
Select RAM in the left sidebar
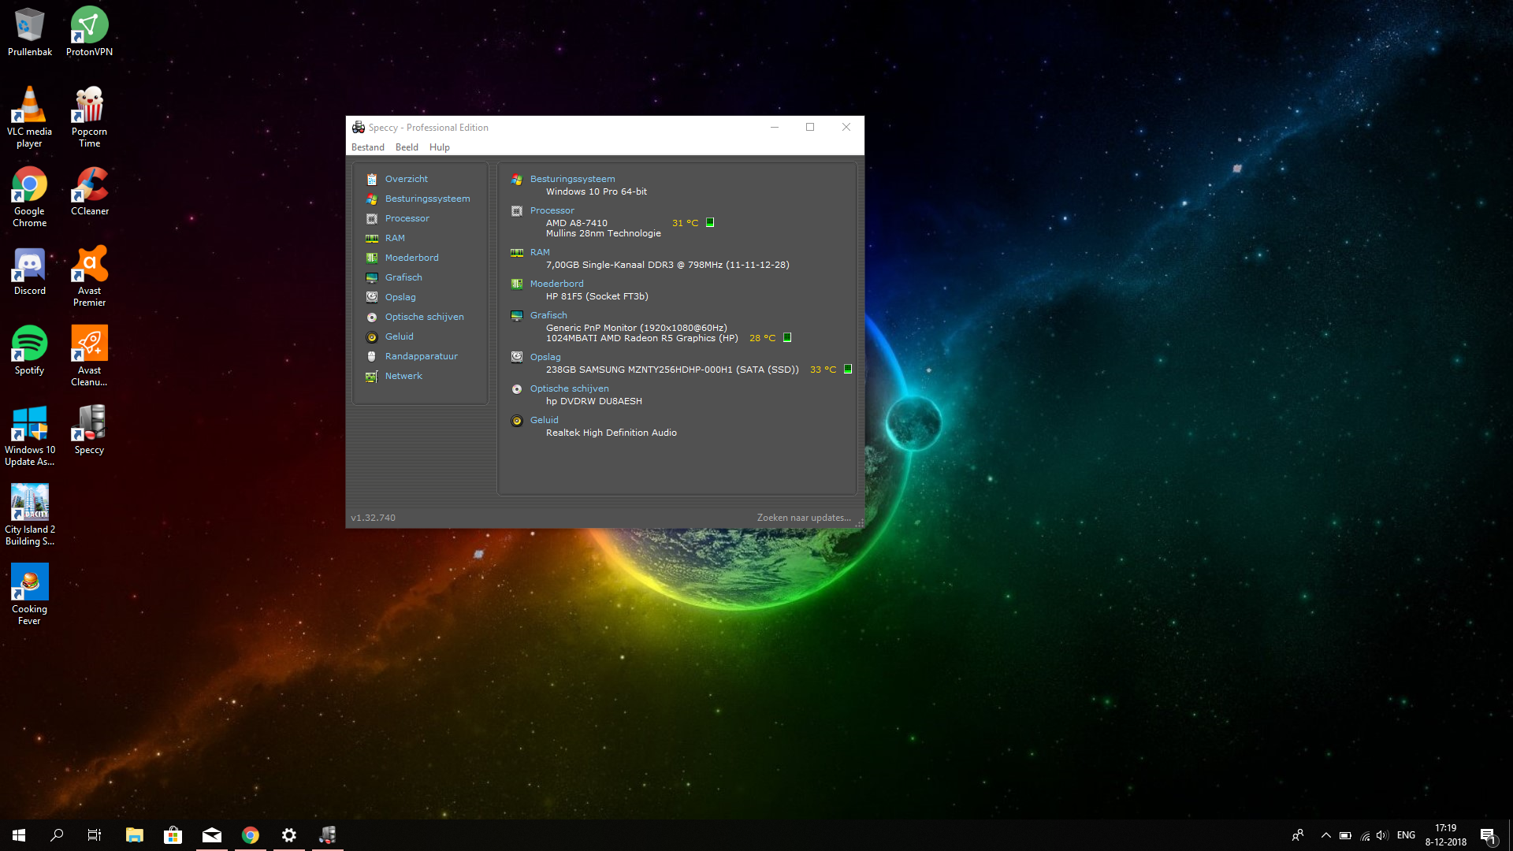pyautogui.click(x=395, y=238)
